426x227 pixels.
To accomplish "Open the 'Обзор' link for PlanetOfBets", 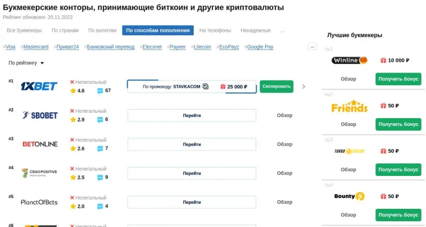I will pyautogui.click(x=285, y=202).
